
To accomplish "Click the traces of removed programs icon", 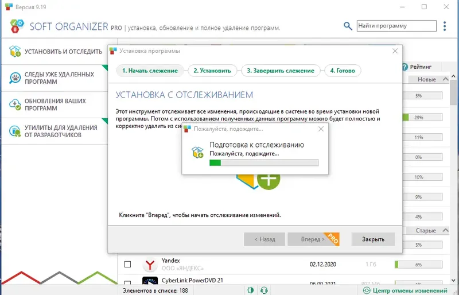I will (15, 78).
